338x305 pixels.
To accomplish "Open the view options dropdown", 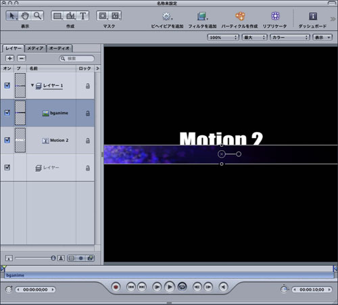I will coord(322,37).
